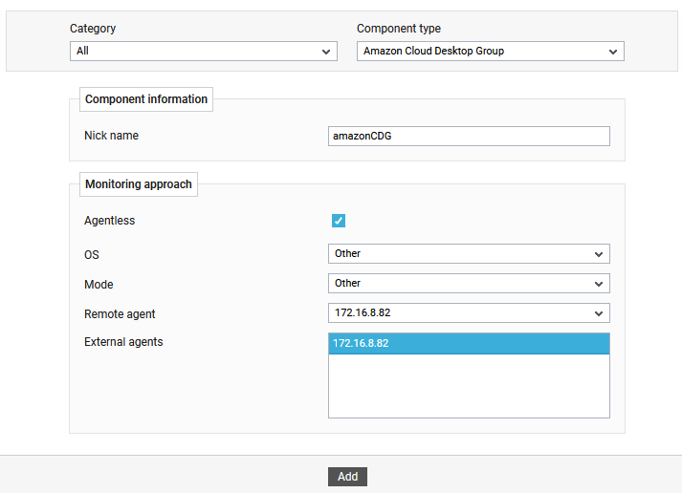682x493 pixels.
Task: Uncheck the Agentless checkbox
Action: coord(339,221)
